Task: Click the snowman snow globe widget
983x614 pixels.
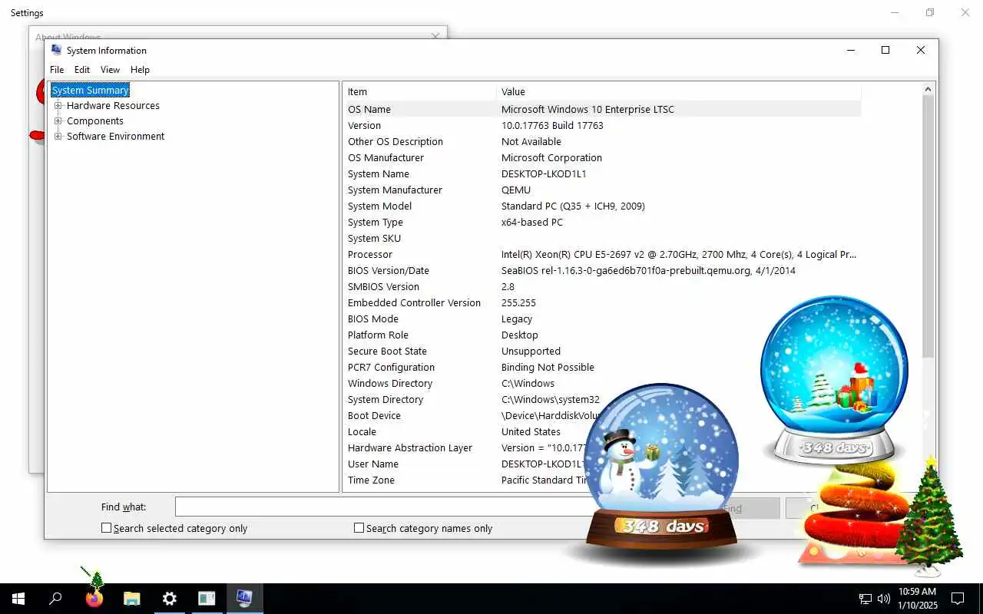Action: 661,467
